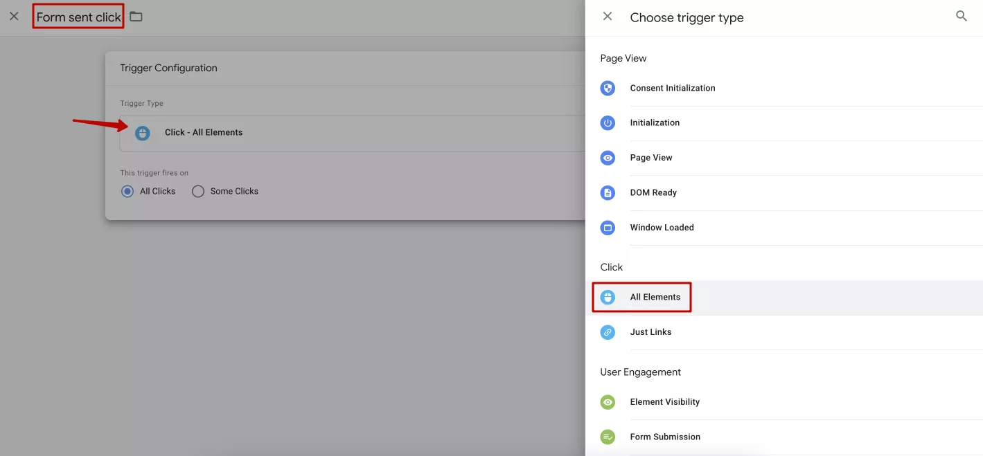Choose Initialization trigger type
Viewport: 983px width, 456px height.
(x=784, y=122)
